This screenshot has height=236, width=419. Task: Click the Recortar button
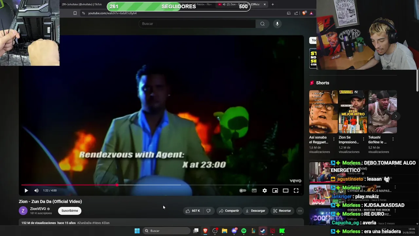click(282, 211)
